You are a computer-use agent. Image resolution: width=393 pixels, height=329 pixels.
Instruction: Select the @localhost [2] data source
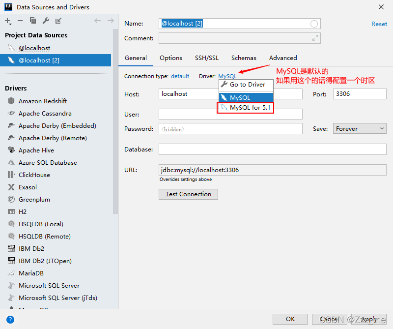click(56, 60)
